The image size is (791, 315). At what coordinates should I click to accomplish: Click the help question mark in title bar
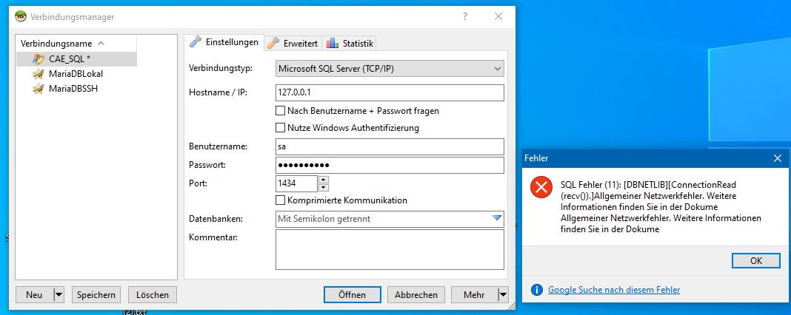tap(464, 16)
